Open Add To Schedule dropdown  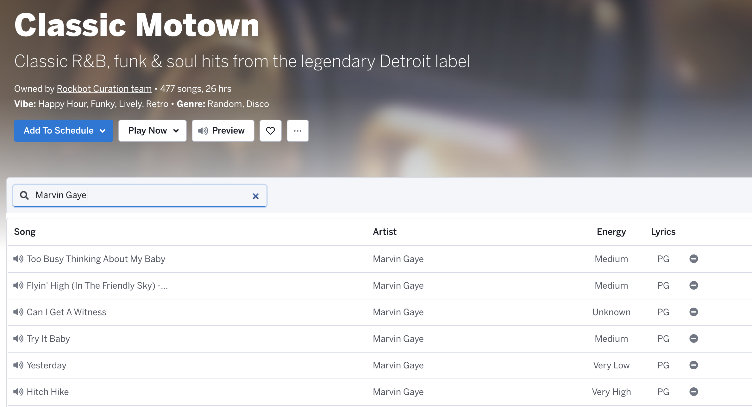click(x=64, y=131)
